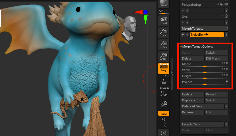
Task: Click the Duplicate button
Action: (193, 100)
